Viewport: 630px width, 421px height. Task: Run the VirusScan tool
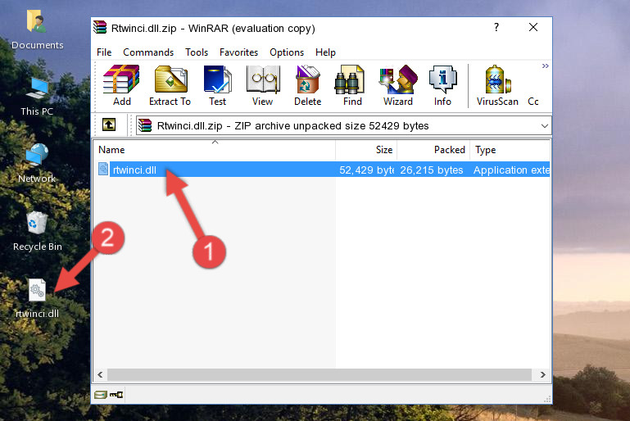pyautogui.click(x=497, y=85)
